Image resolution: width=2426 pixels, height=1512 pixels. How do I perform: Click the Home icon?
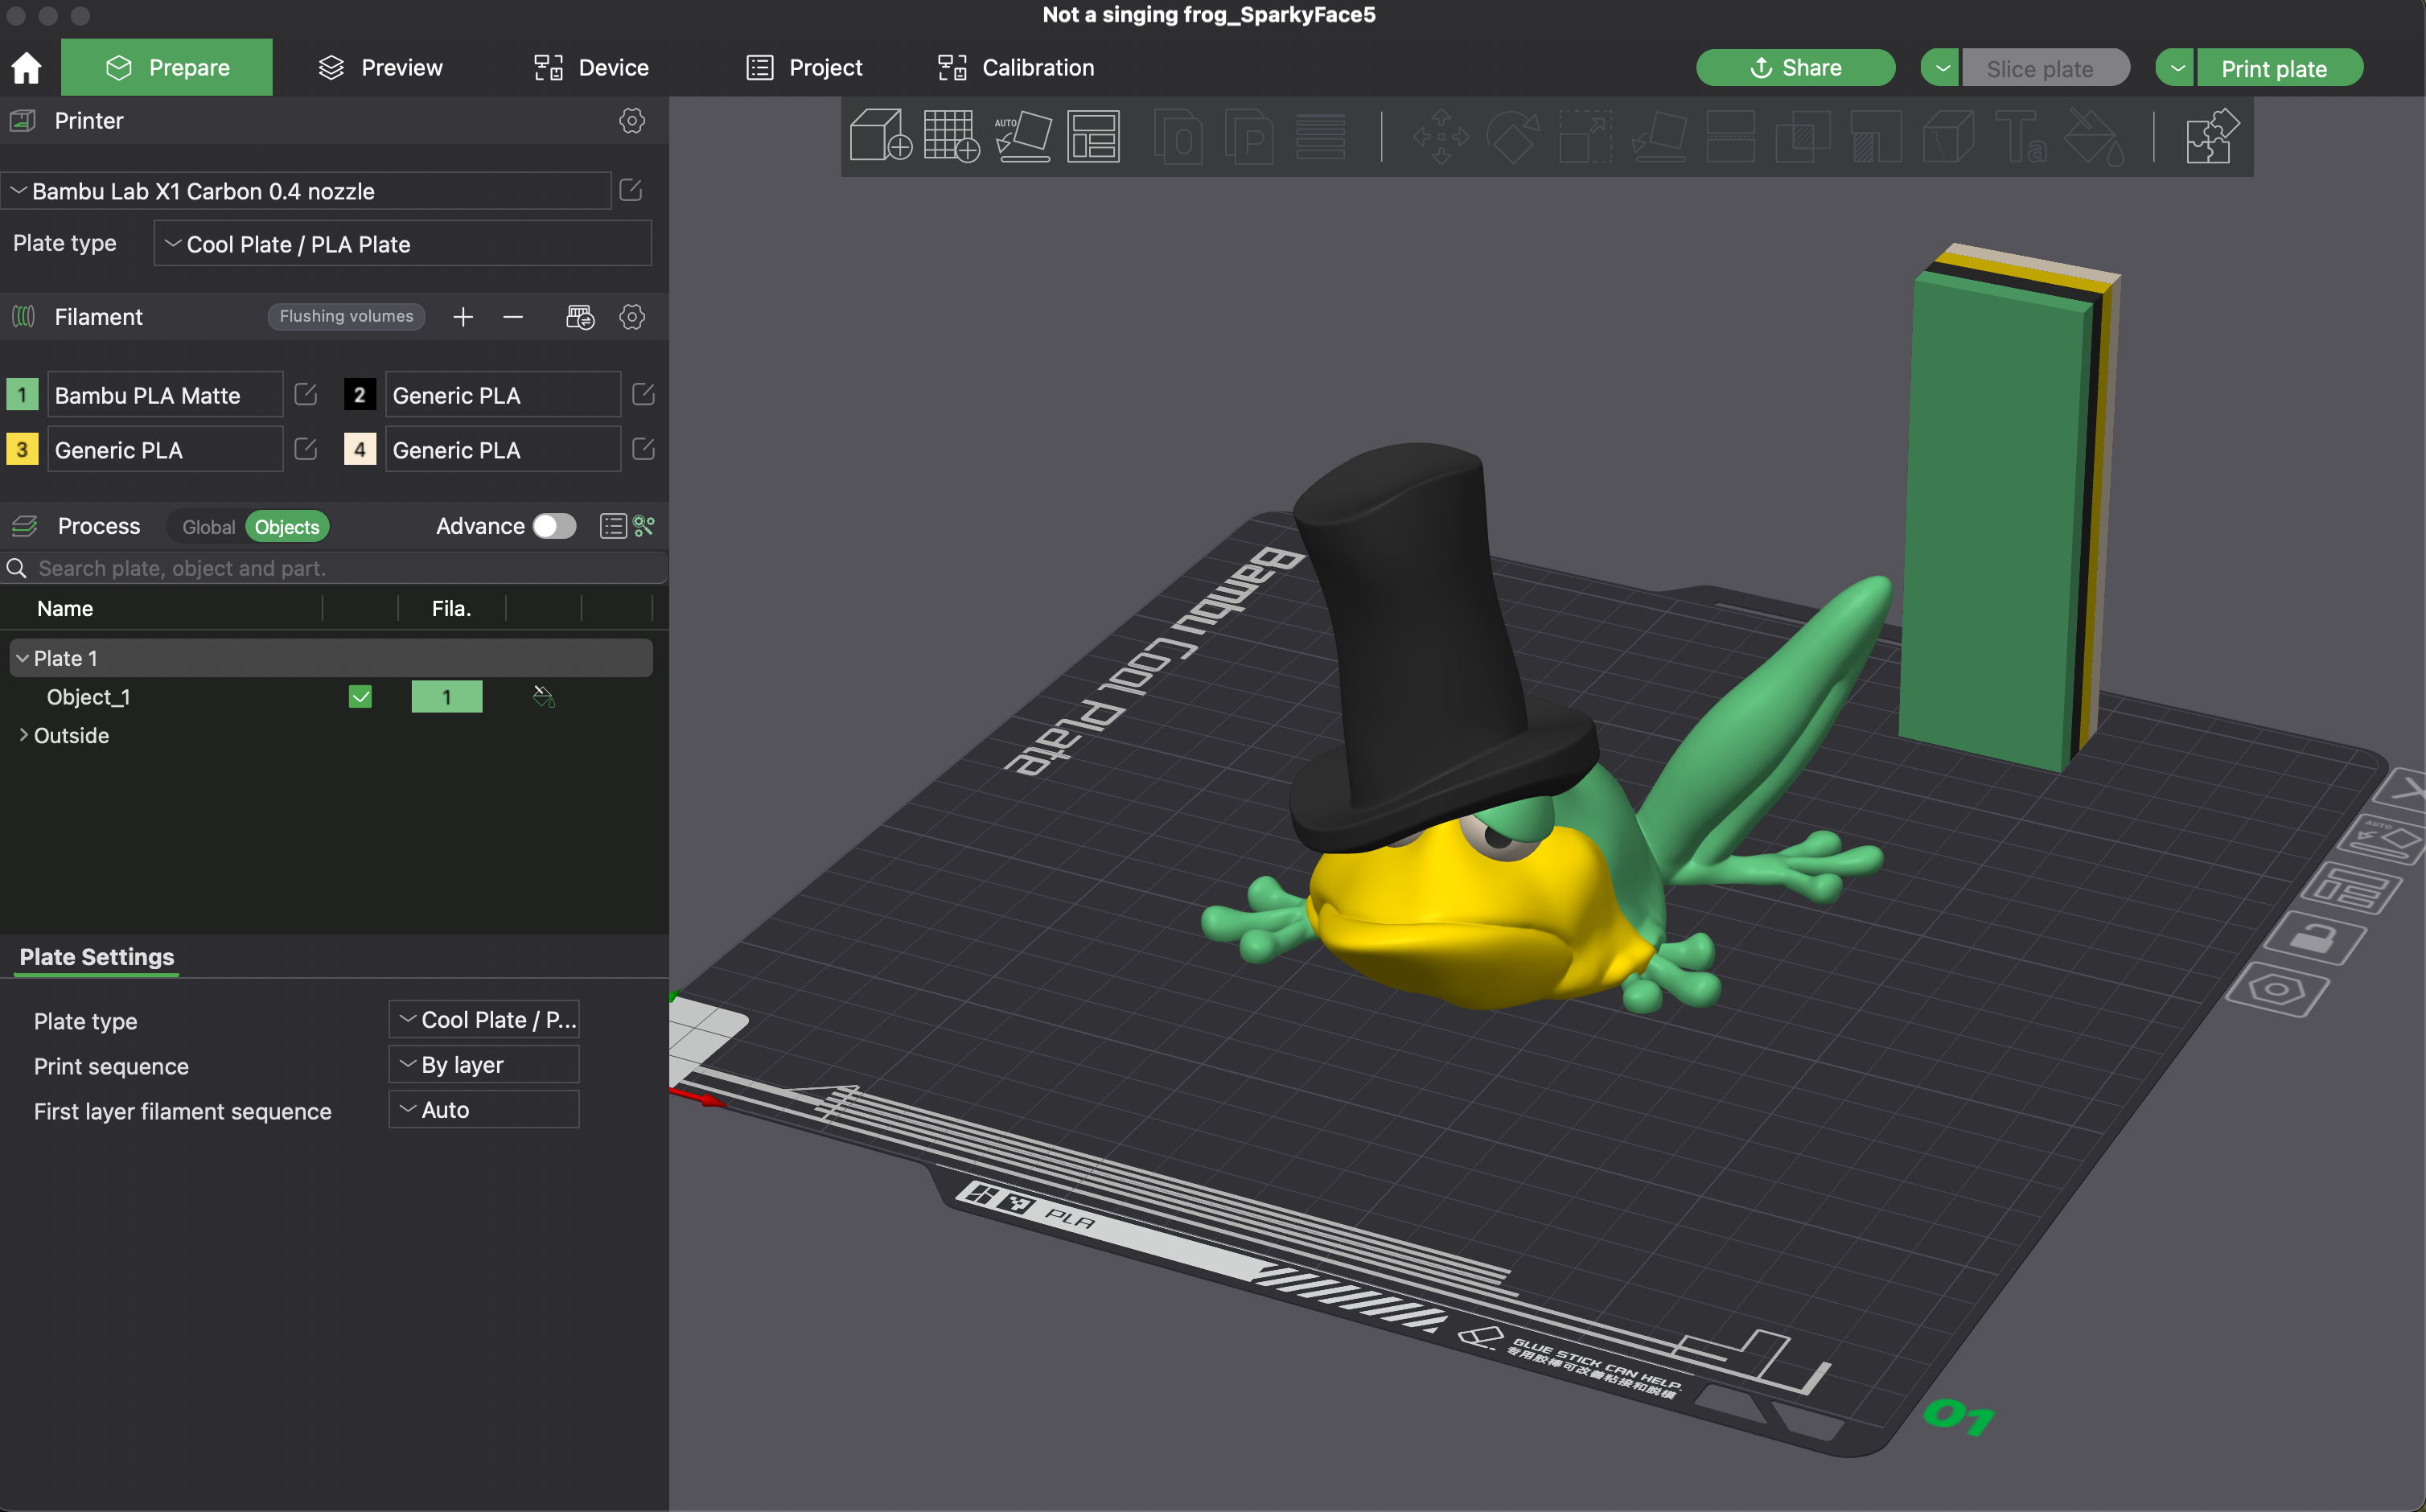click(27, 68)
